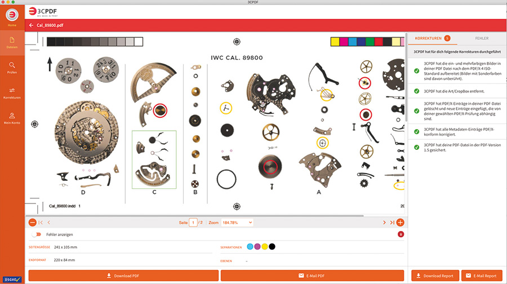Click the PDF/X-4 ISO-Standard correction text
Viewport: 507px width, 284px height.
click(462, 71)
